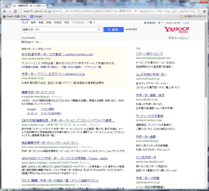Click the サプリメント一覧 ad sublink

(93, 67)
